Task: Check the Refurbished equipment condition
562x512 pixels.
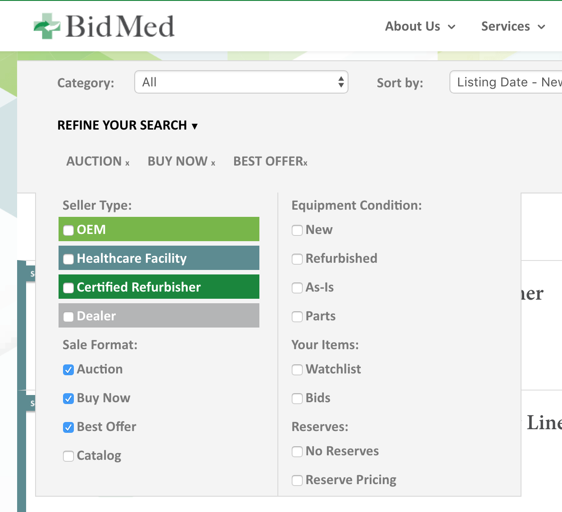Action: [297, 259]
